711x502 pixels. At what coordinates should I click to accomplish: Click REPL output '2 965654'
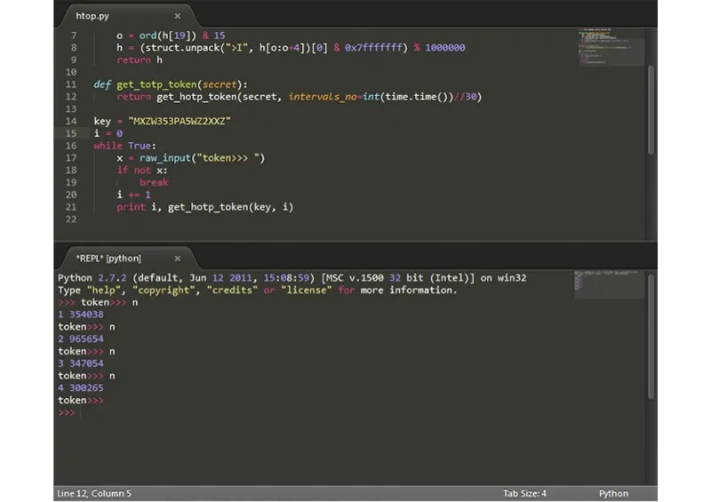(81, 339)
